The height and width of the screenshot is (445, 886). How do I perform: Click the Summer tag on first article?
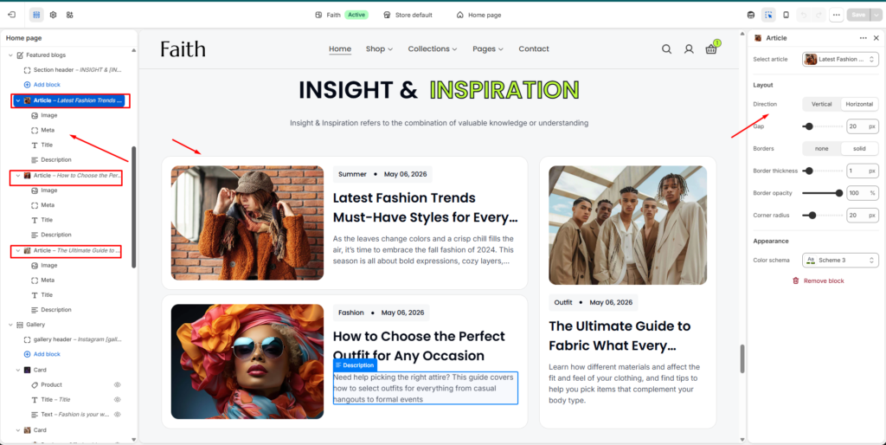tap(353, 174)
